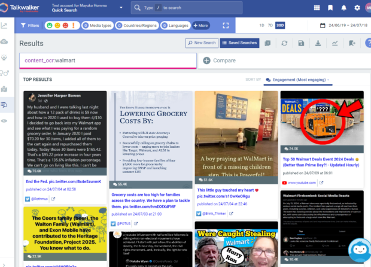Toggle the exclamation alert filter
This screenshot has height=267, width=371.
click(74, 25)
